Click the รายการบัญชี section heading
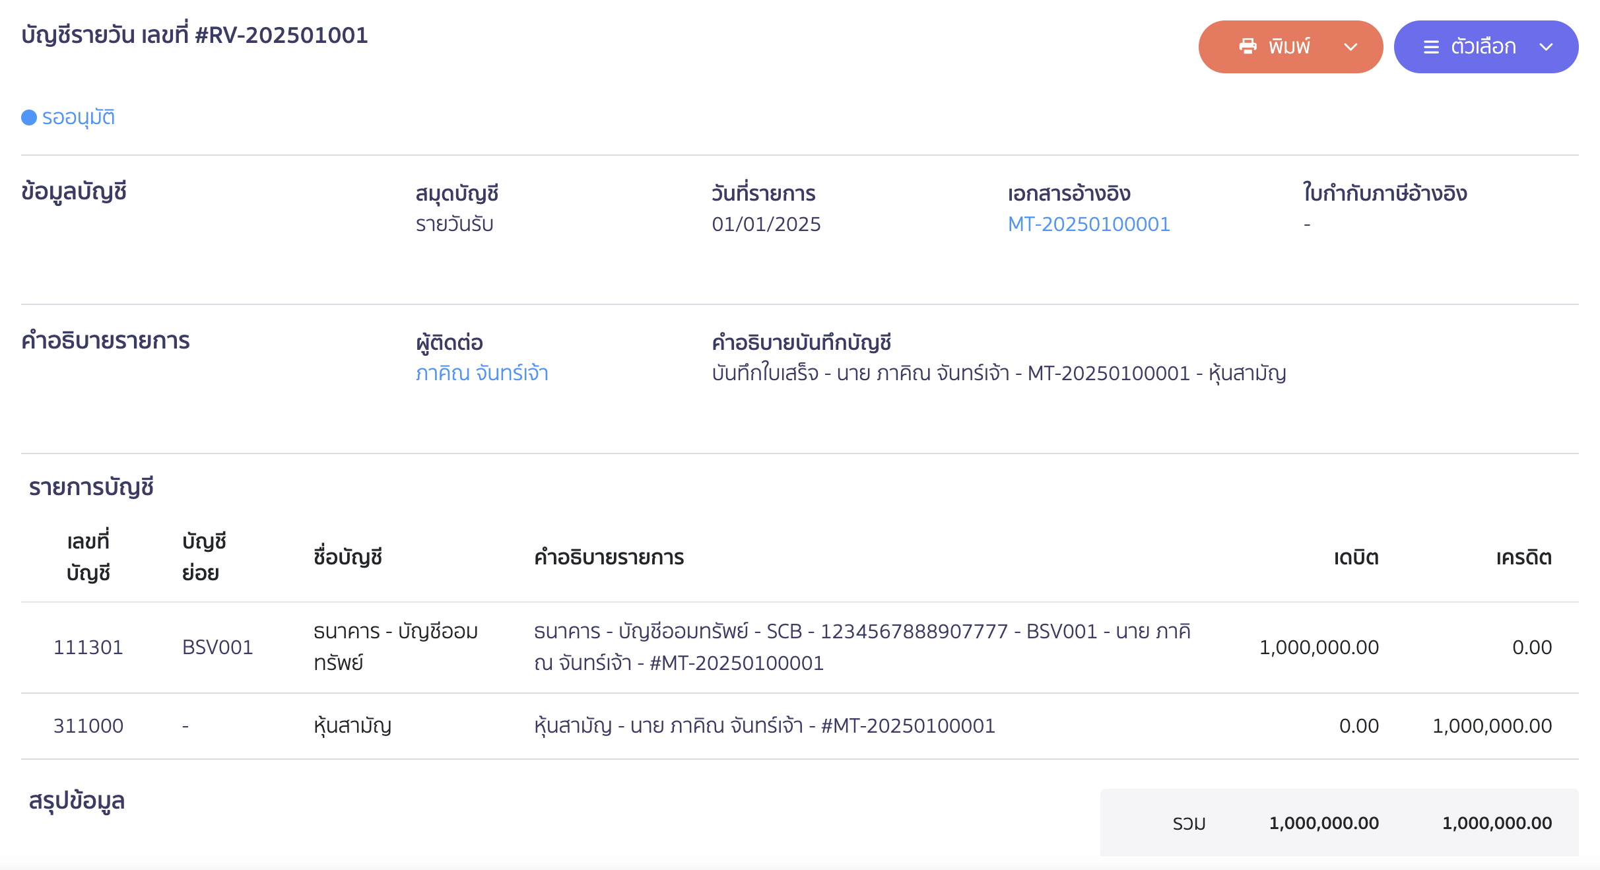1600x870 pixels. pyautogui.click(x=91, y=488)
